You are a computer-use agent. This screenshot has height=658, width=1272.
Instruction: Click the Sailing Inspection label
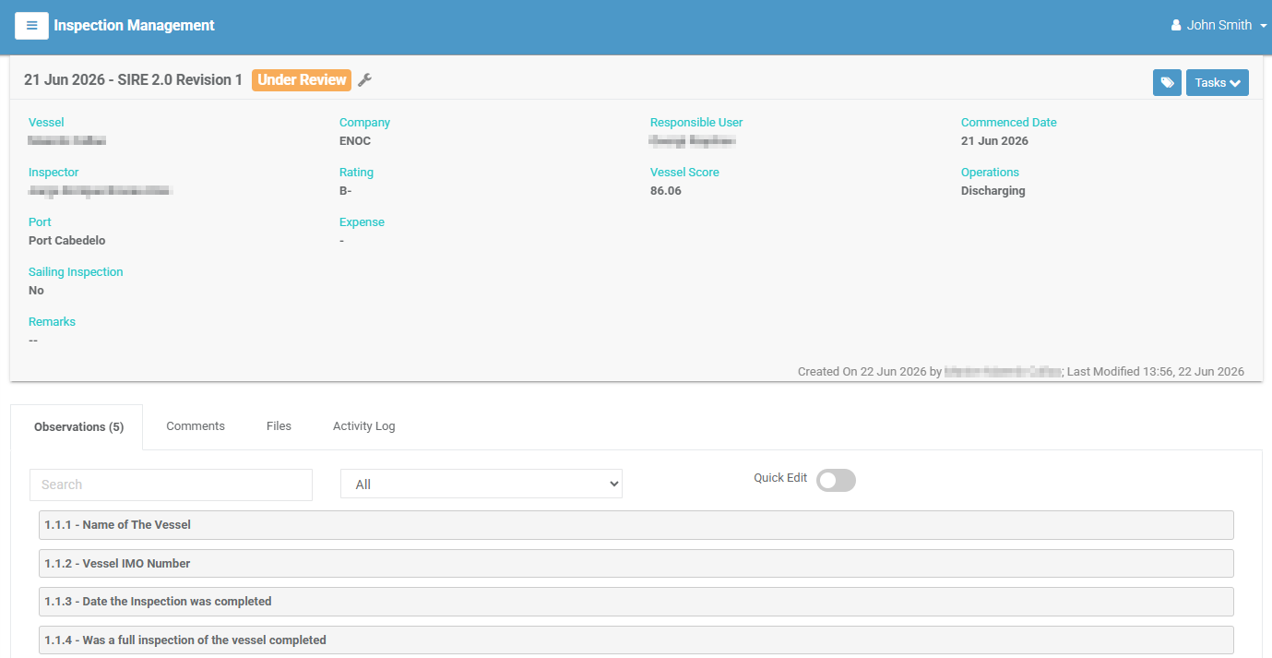coord(76,272)
